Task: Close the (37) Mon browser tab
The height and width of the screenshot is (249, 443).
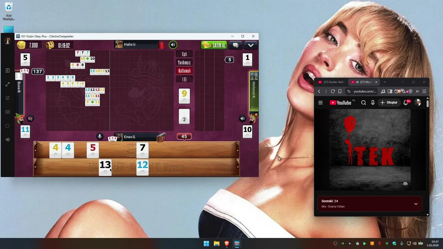Action: (376, 82)
